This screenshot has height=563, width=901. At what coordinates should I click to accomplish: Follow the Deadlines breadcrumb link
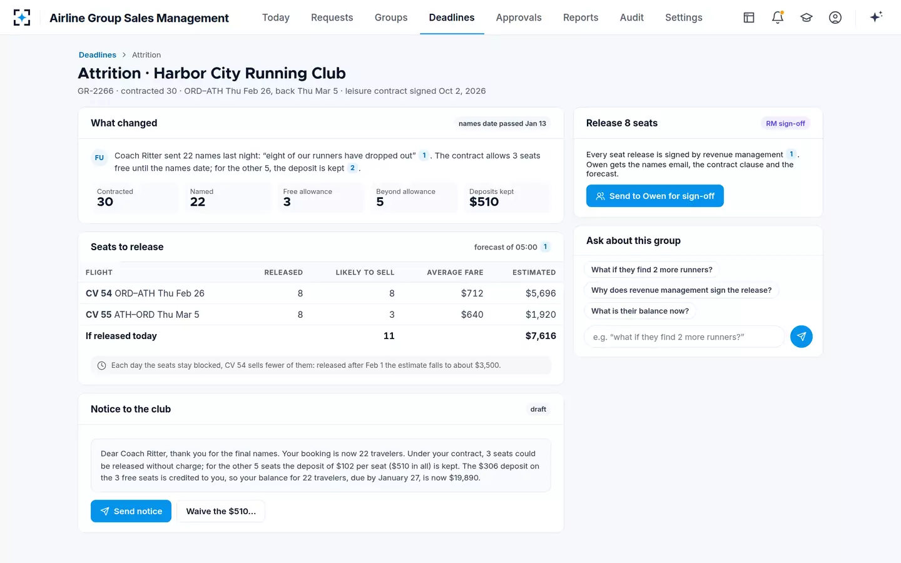pyautogui.click(x=98, y=55)
